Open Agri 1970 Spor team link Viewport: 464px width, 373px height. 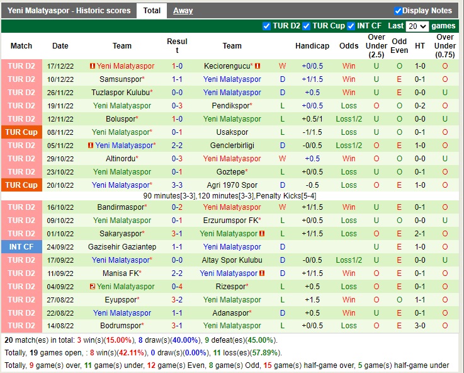232,185
